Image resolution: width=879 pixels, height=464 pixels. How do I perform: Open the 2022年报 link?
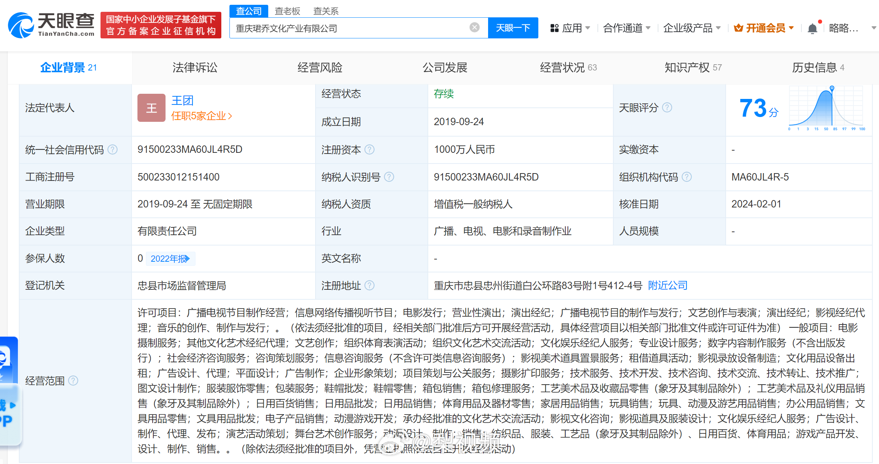point(170,259)
